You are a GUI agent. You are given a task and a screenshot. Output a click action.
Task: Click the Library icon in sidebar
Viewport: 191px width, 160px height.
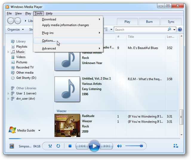(x=13, y=41)
